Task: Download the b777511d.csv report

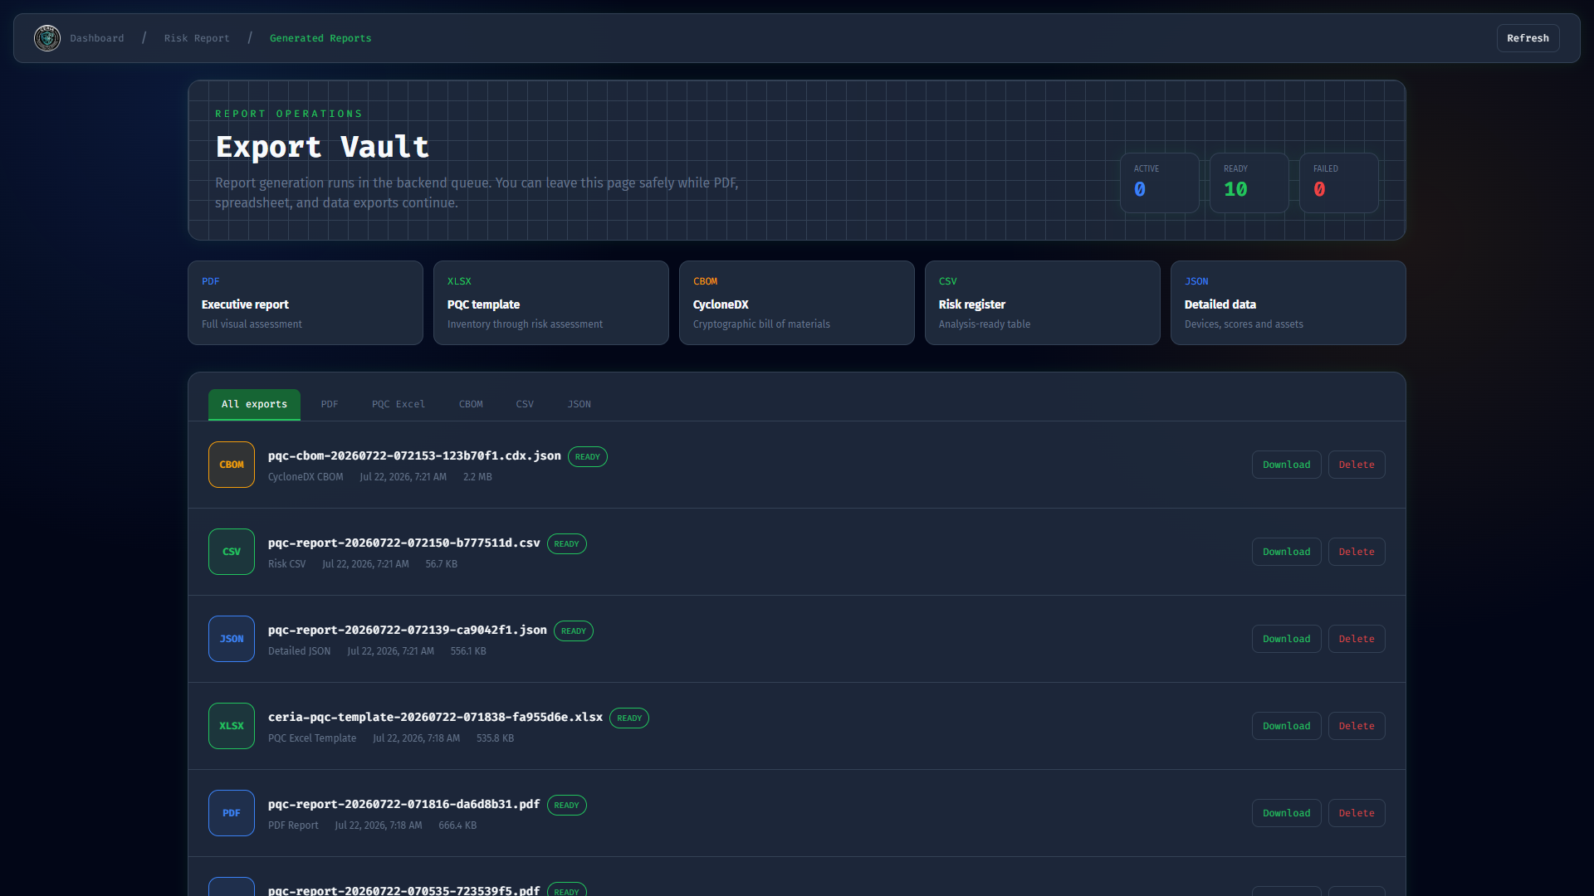Action: 1287,552
